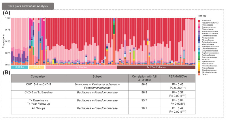The height and width of the screenshot is (121, 228).
Task: Click the Weeksellaceae legend label
Action: click(208, 44)
